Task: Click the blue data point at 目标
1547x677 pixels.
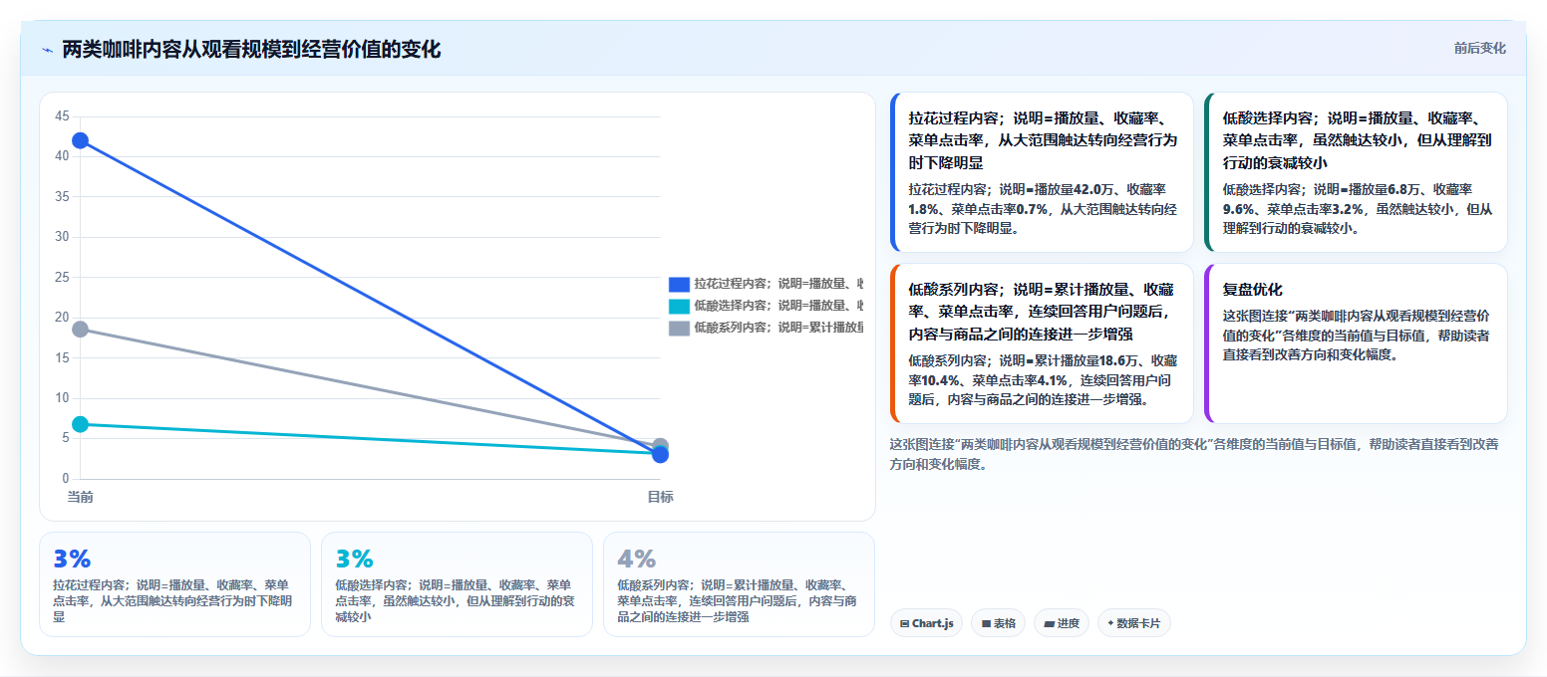Action: point(660,455)
